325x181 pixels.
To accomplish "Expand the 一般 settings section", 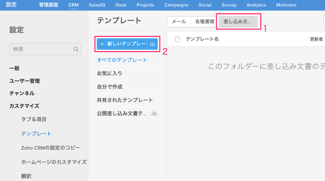I will coord(14,68).
